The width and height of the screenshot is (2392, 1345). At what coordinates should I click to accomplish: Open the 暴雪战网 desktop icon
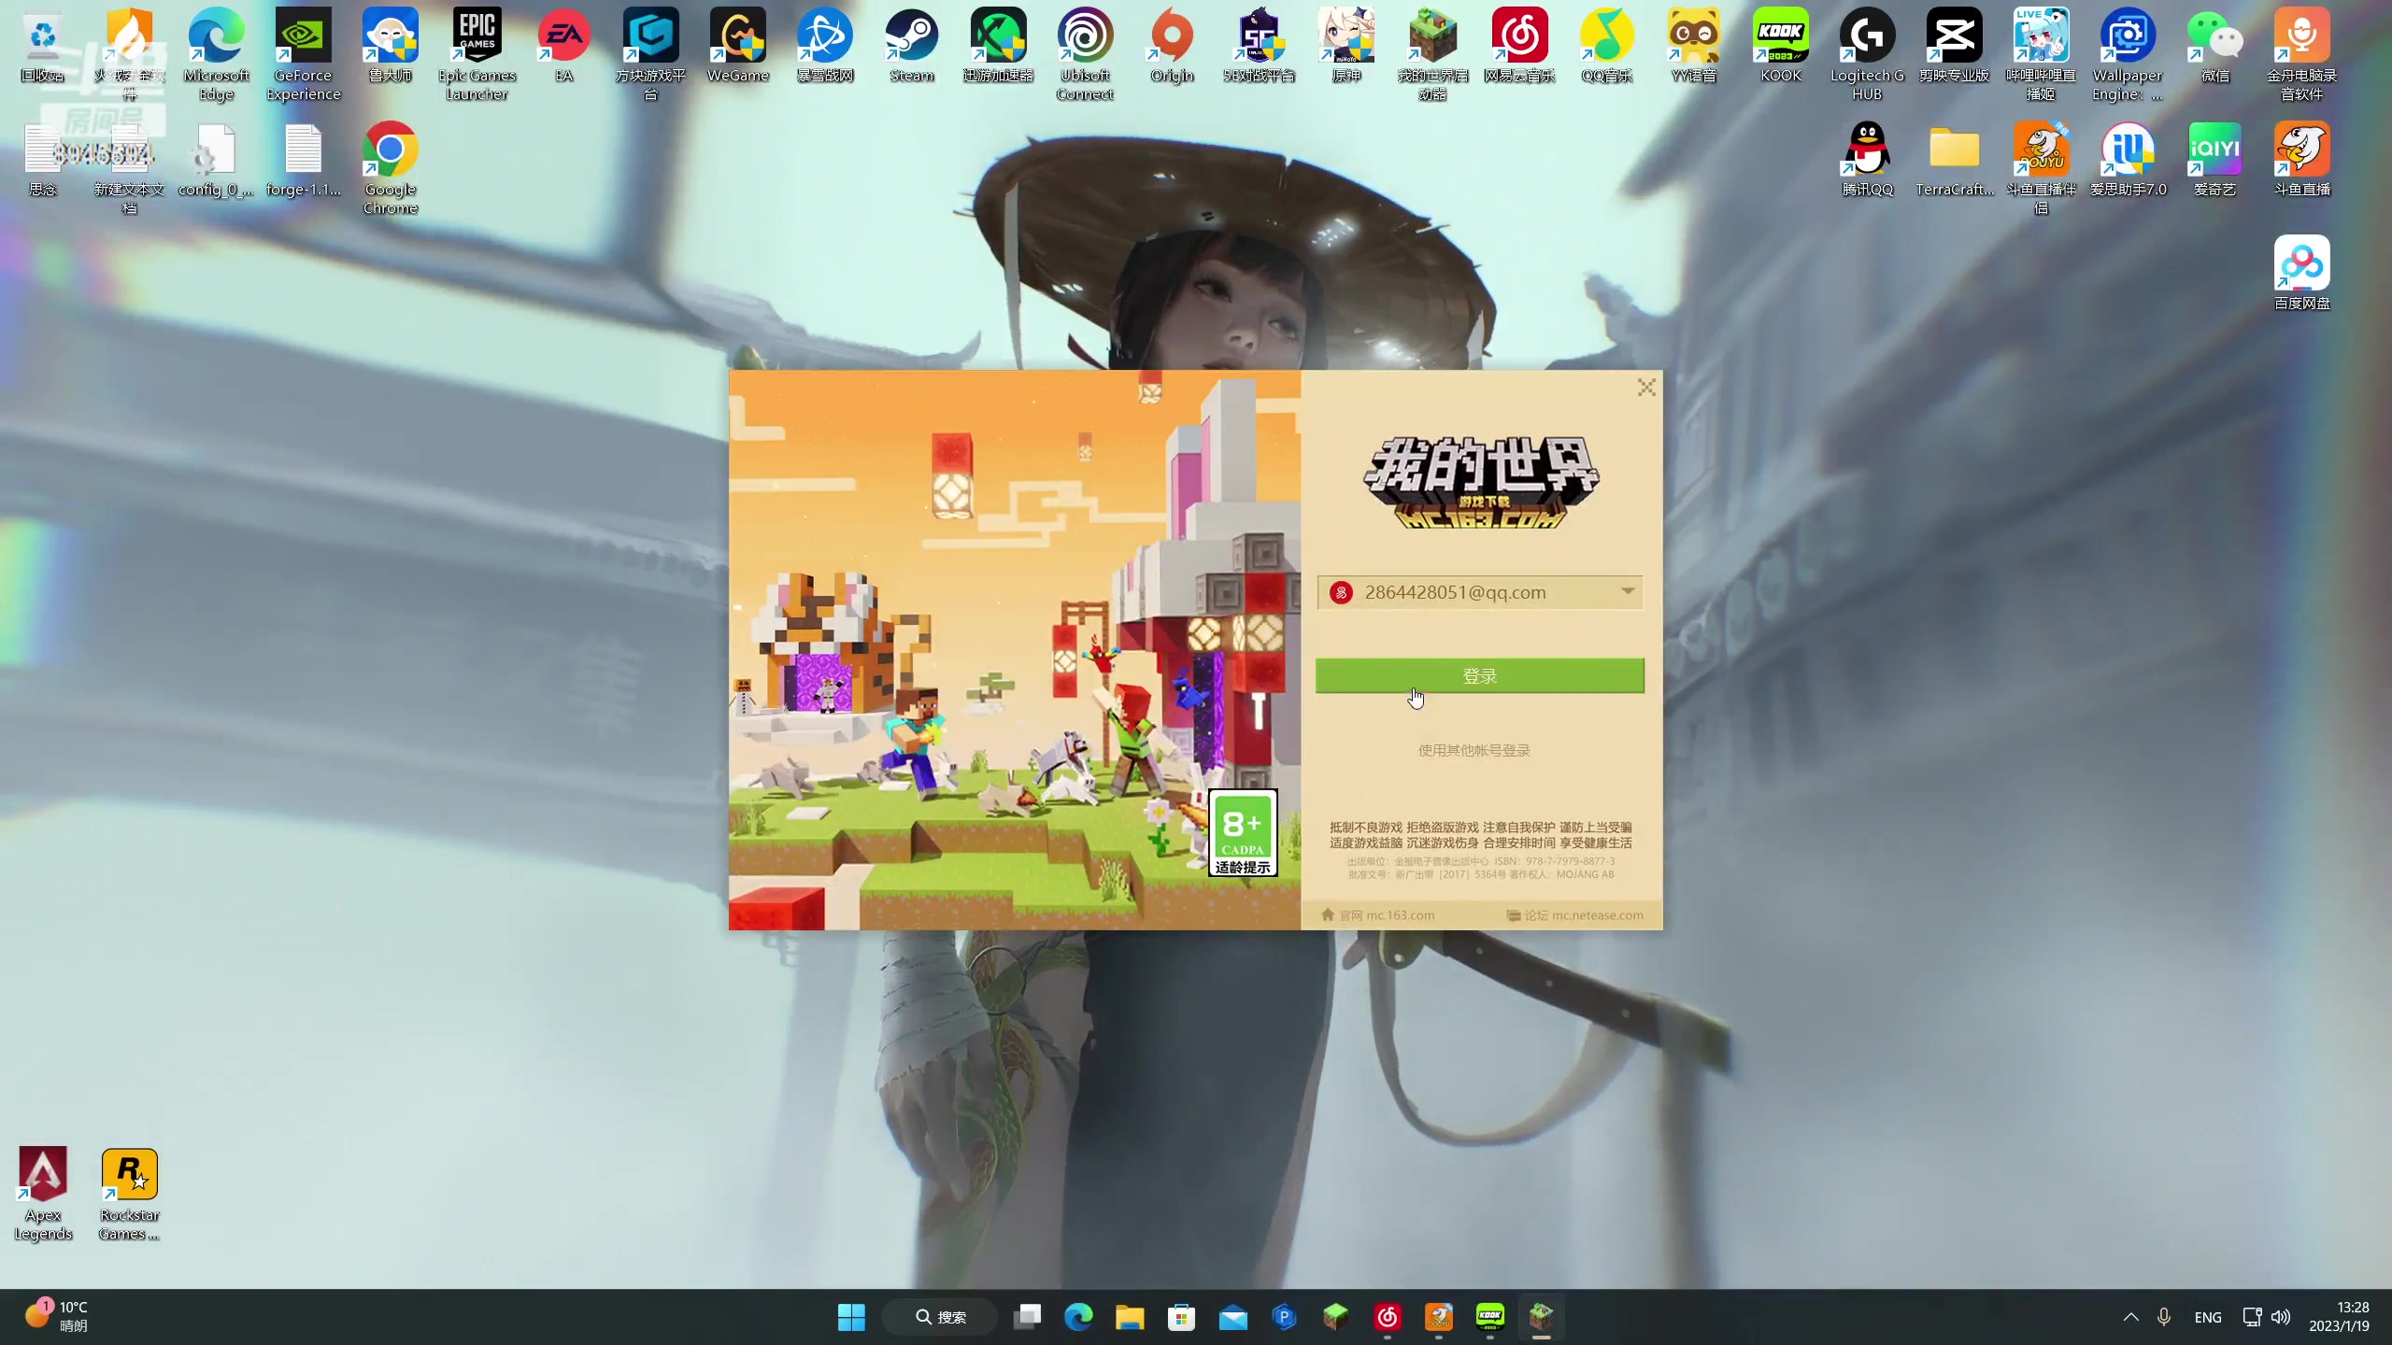tap(825, 47)
